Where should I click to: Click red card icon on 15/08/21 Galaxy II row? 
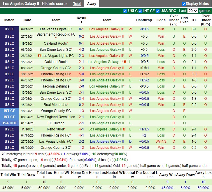[x=125, y=62]
